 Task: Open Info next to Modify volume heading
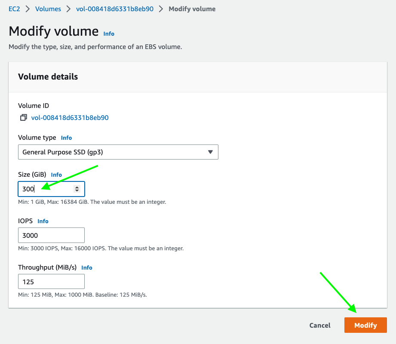(109, 34)
